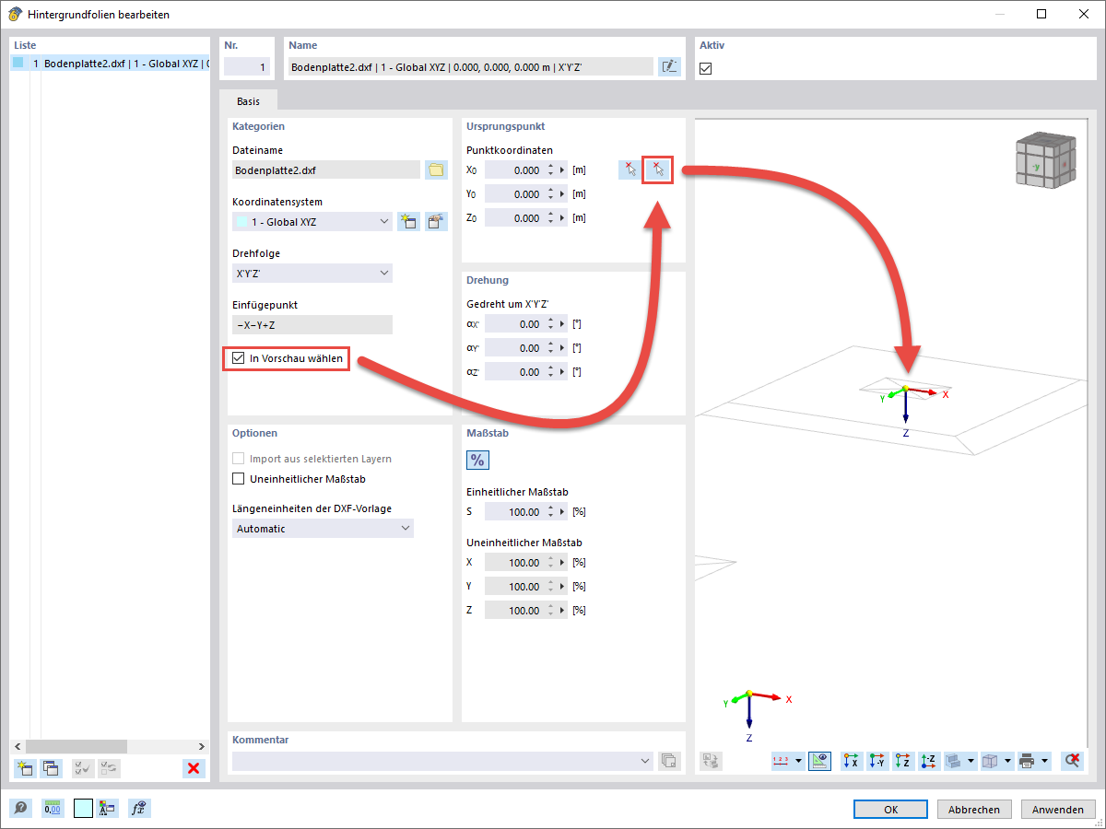The image size is (1106, 829).
Task: Create a new coordinate system
Action: click(x=408, y=221)
